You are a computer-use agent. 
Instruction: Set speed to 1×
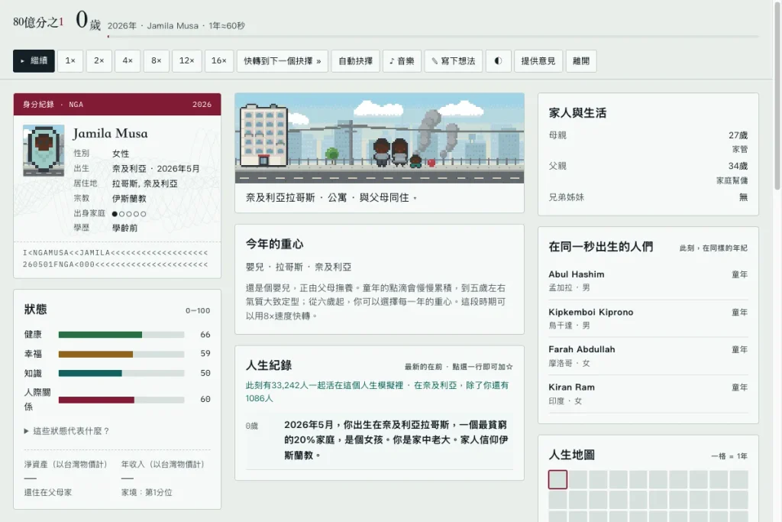click(70, 61)
